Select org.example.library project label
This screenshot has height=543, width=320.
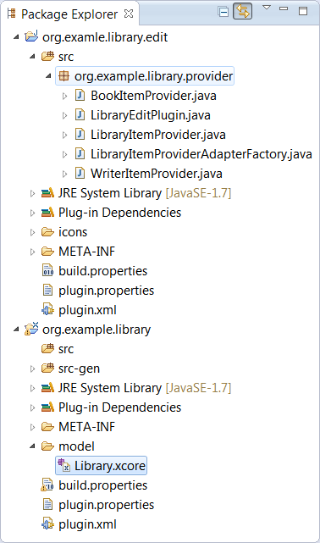[97, 330]
